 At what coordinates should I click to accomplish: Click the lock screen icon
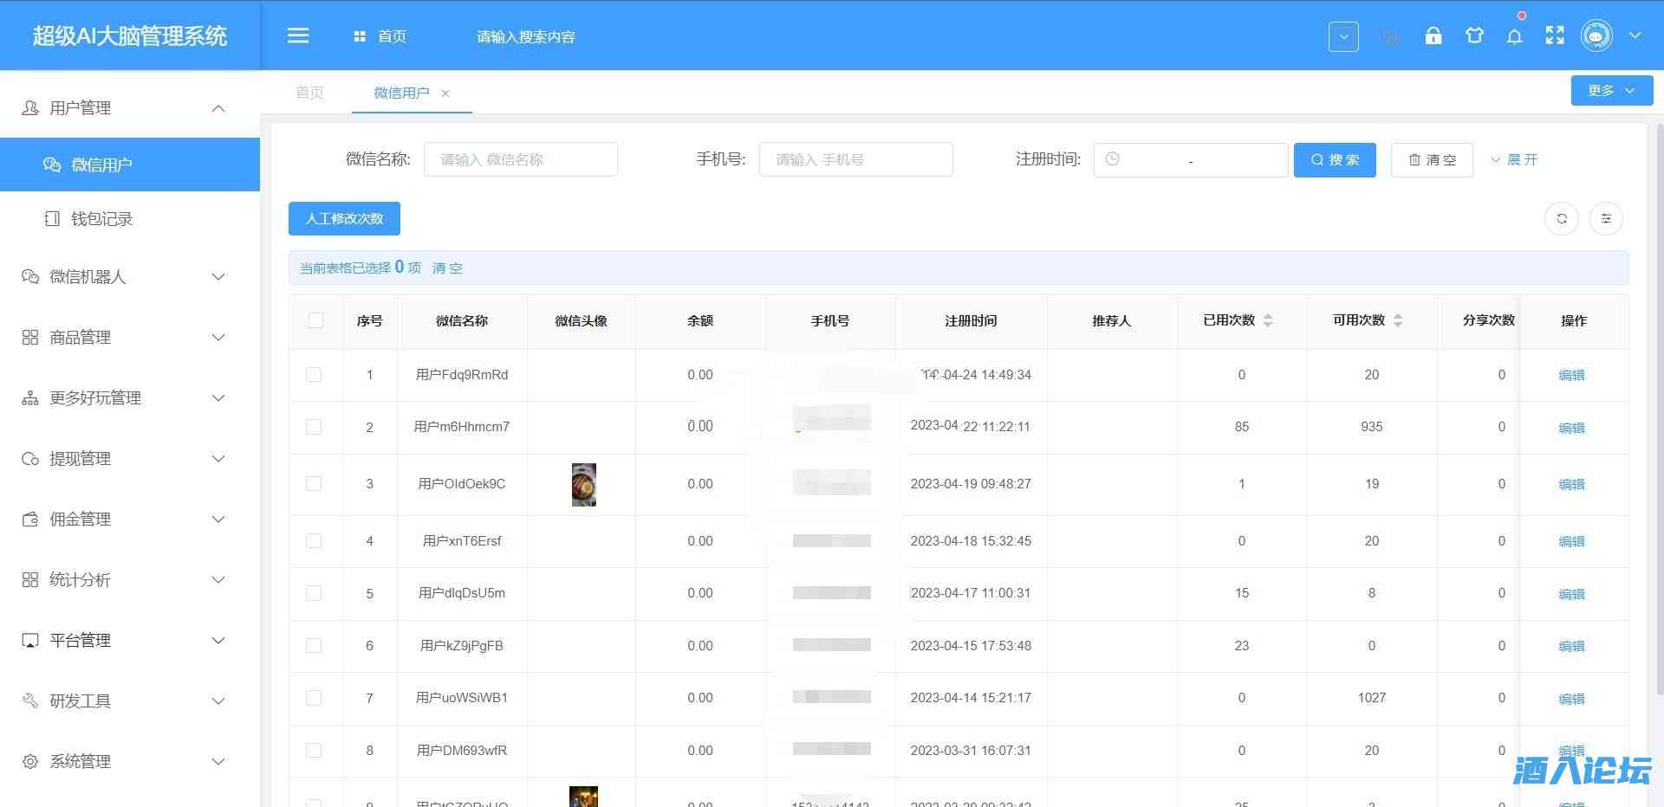coord(1433,36)
